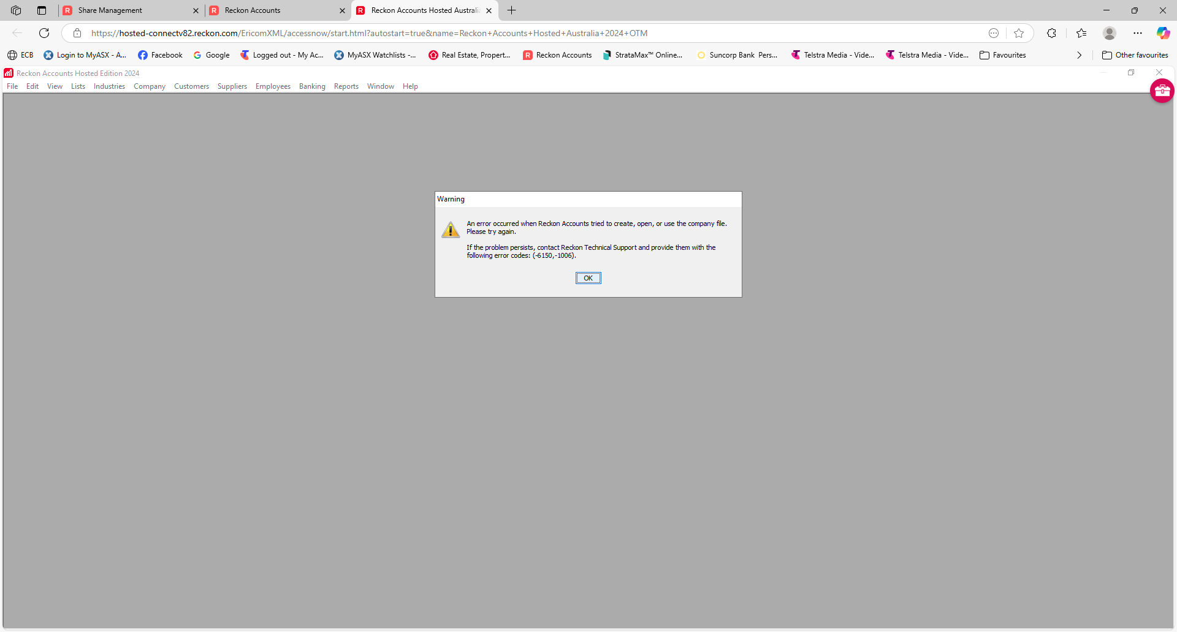
Task: Refresh the current page
Action: coord(44,33)
